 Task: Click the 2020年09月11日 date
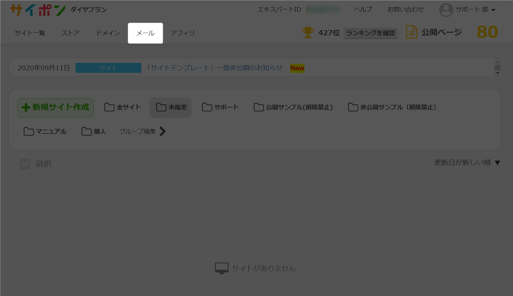tap(44, 68)
